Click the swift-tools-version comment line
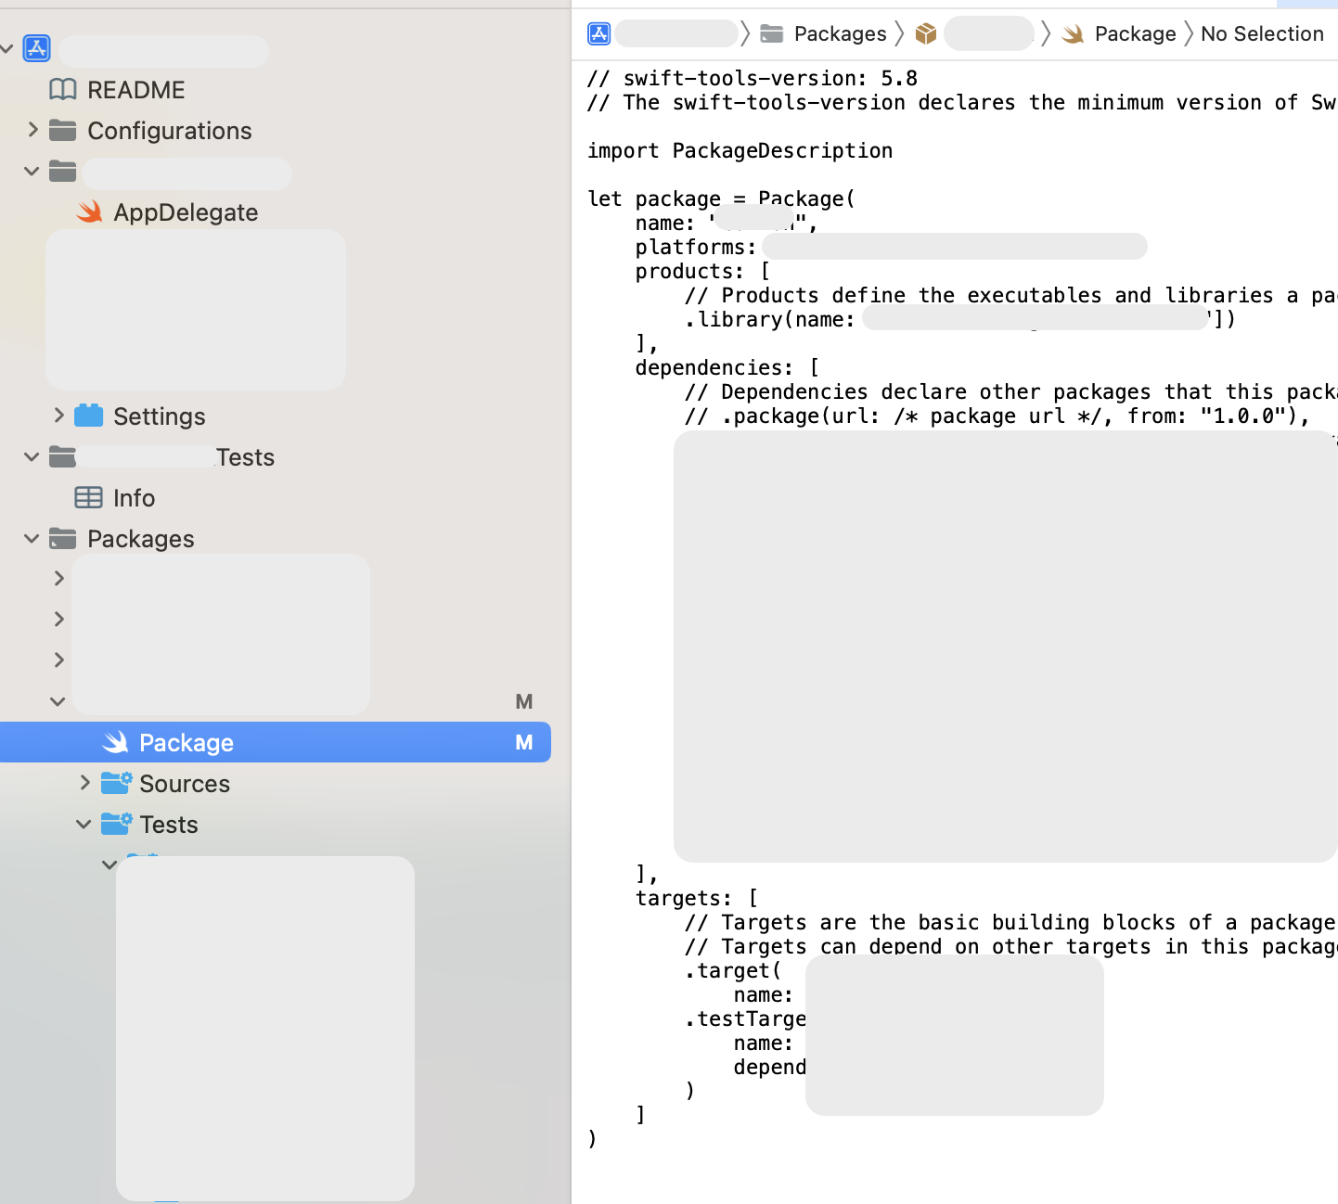This screenshot has height=1204, width=1338. 752,77
